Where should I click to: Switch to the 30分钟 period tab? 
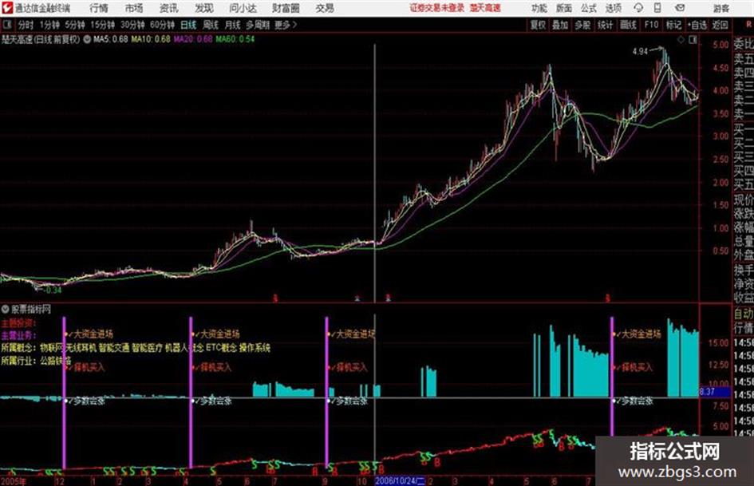click(x=132, y=25)
